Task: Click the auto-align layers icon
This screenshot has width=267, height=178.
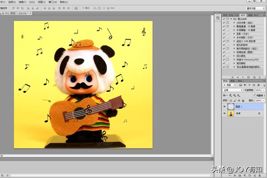Action: pos(76,8)
